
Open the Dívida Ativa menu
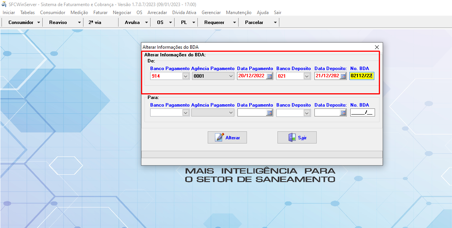(184, 13)
